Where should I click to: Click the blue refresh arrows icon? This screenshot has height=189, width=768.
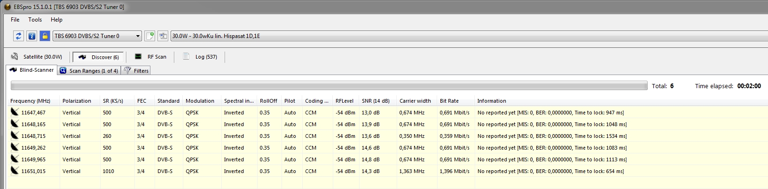pos(18,36)
